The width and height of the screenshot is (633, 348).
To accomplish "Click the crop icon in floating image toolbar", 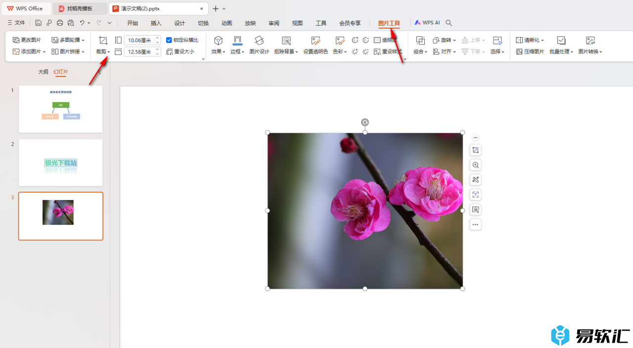I will coord(475,150).
